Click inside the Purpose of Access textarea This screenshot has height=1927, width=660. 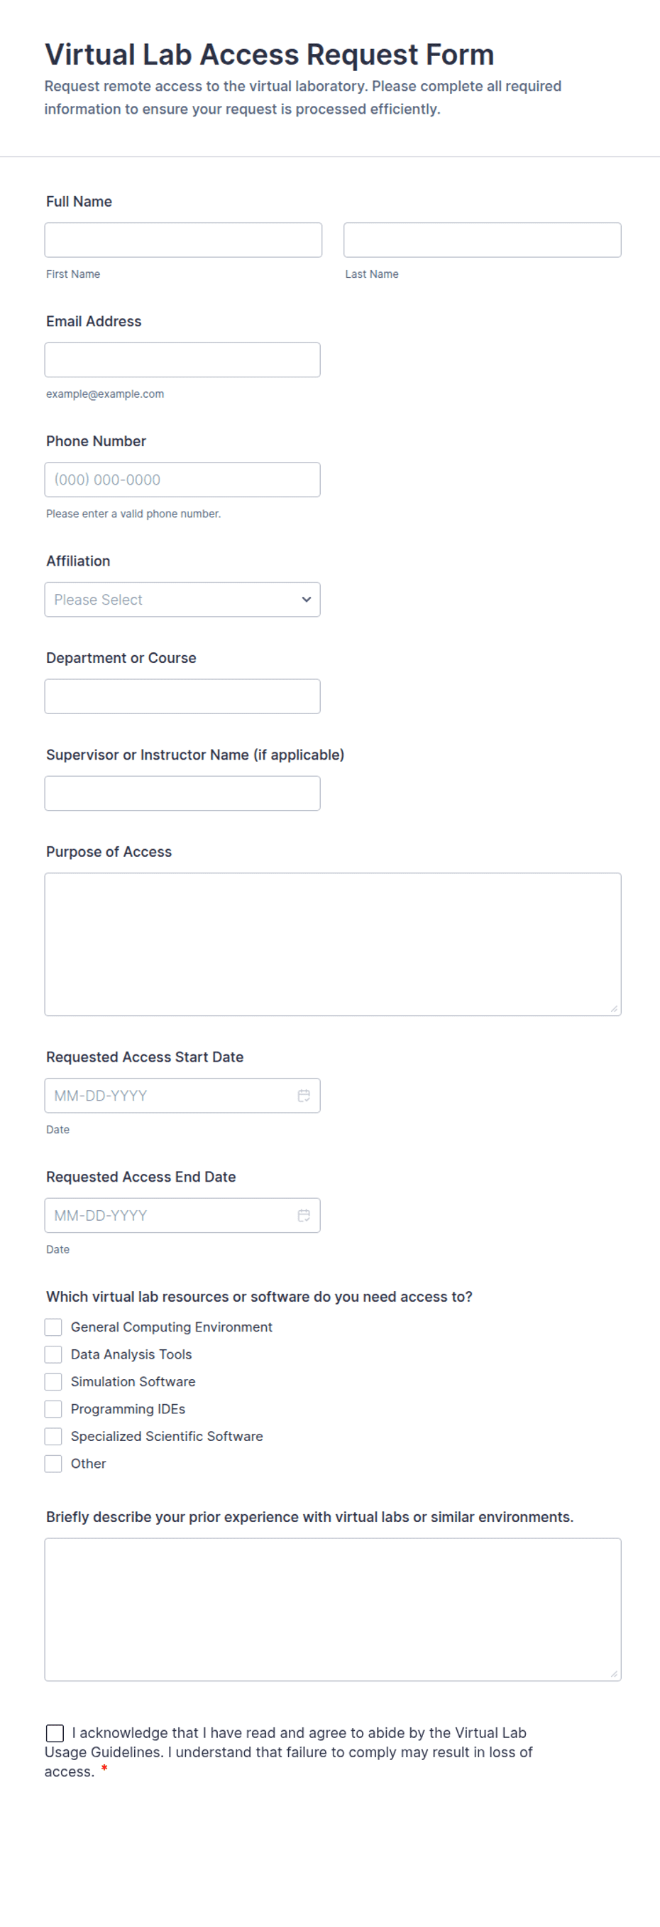[x=333, y=944]
